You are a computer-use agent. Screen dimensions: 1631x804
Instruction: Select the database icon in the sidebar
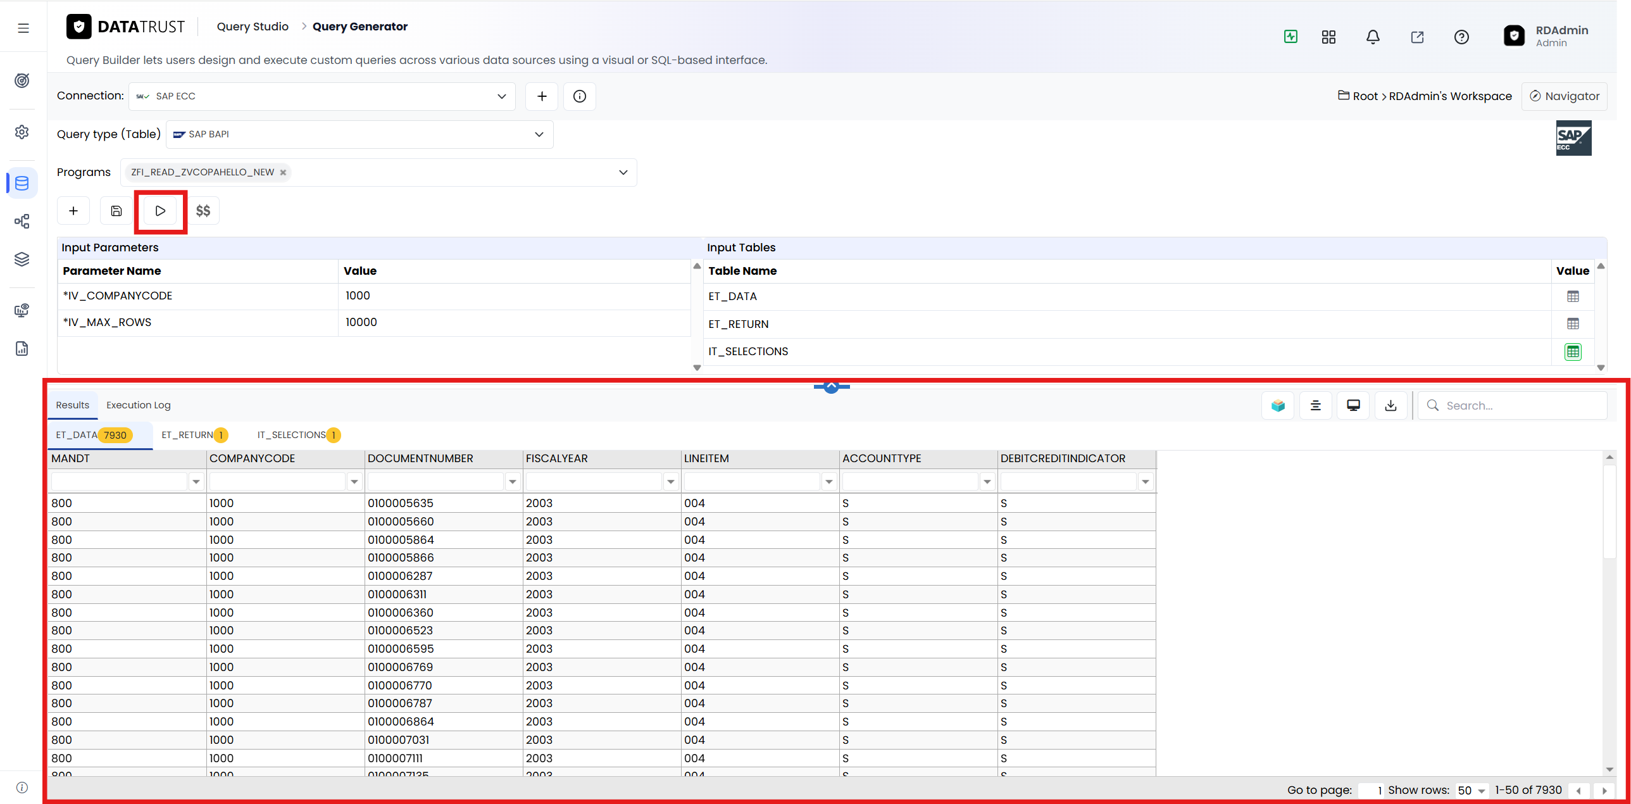[x=22, y=183]
